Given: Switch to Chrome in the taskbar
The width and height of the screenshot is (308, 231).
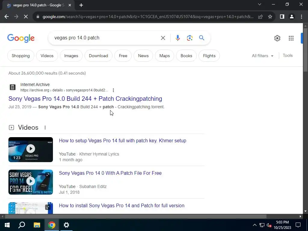Looking at the screenshot, I should point(52,225).
